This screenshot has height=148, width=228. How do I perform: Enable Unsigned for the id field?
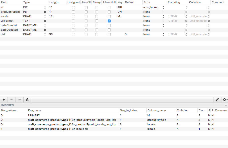click(x=73, y=7)
